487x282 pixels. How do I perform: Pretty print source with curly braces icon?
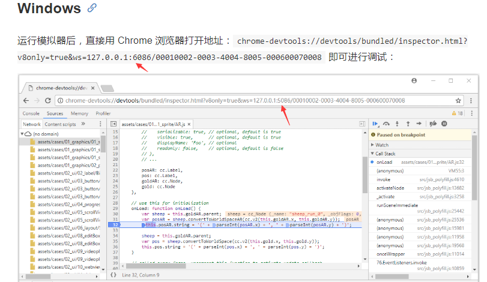point(113,275)
